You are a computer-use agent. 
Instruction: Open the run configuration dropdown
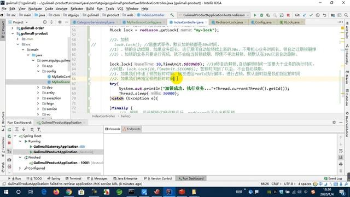[x=214, y=15]
